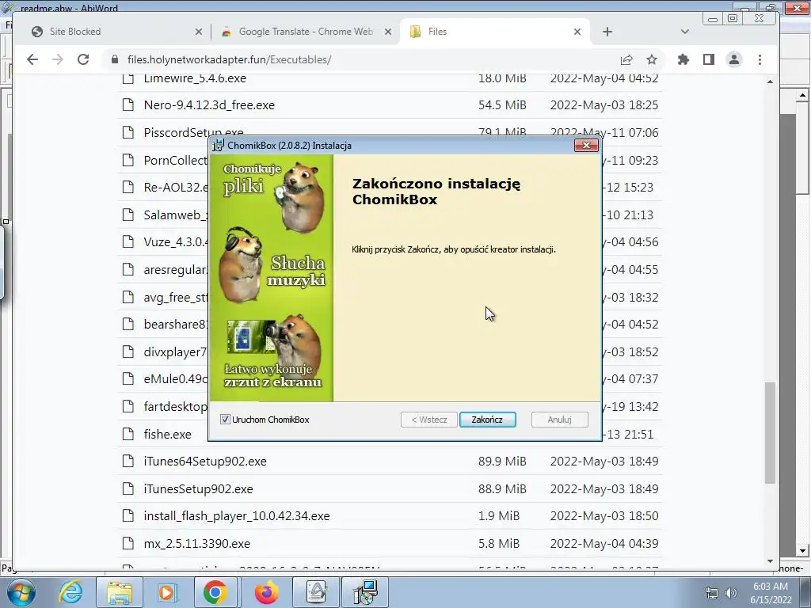811x608 pixels.
Task: Click the address bar URL
Action: coord(229,59)
